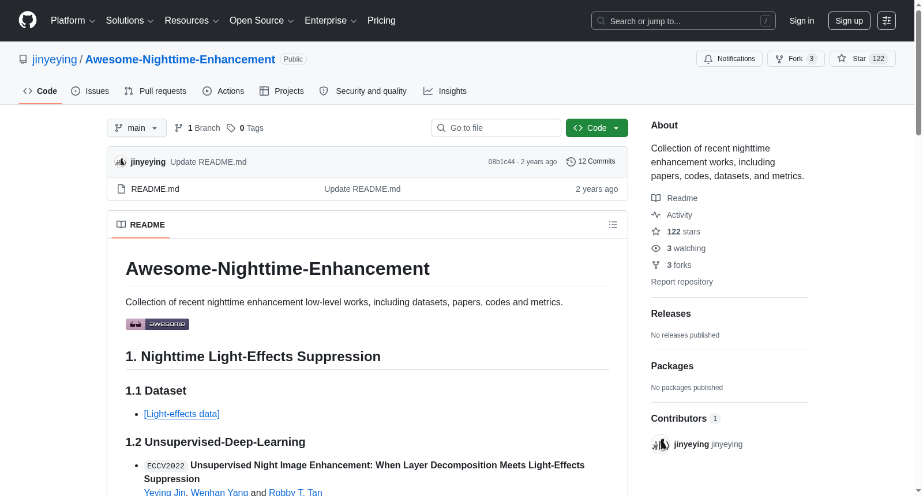Open the Insights tab
Viewport: 923px width, 496px height.
pos(445,91)
